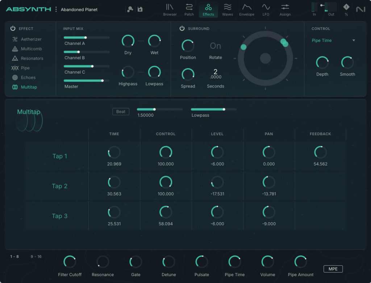Click the Channel A input mix slider
The width and height of the screenshot is (371, 283).
pyautogui.click(x=86, y=37)
